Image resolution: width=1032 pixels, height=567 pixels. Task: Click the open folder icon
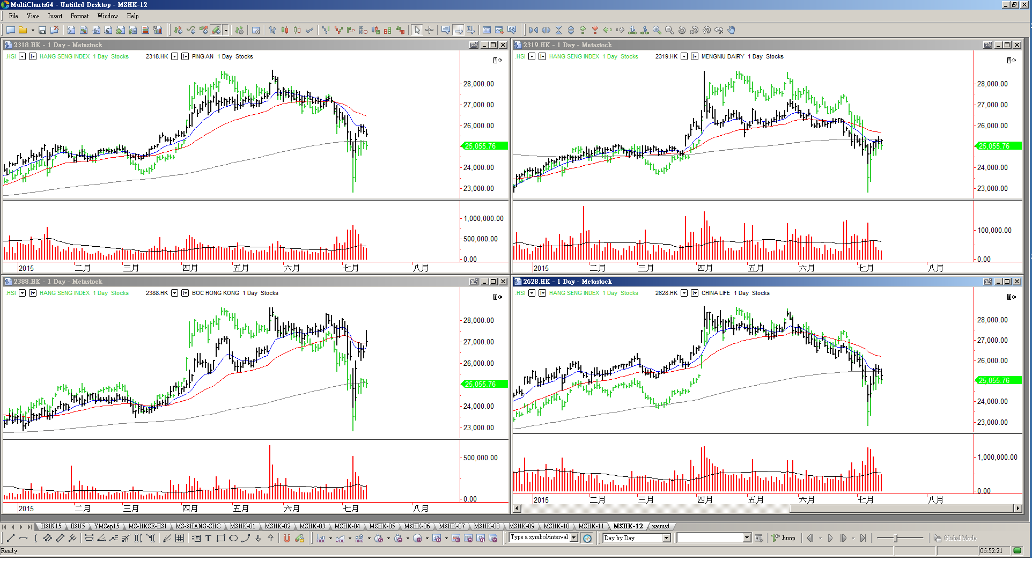(x=23, y=30)
